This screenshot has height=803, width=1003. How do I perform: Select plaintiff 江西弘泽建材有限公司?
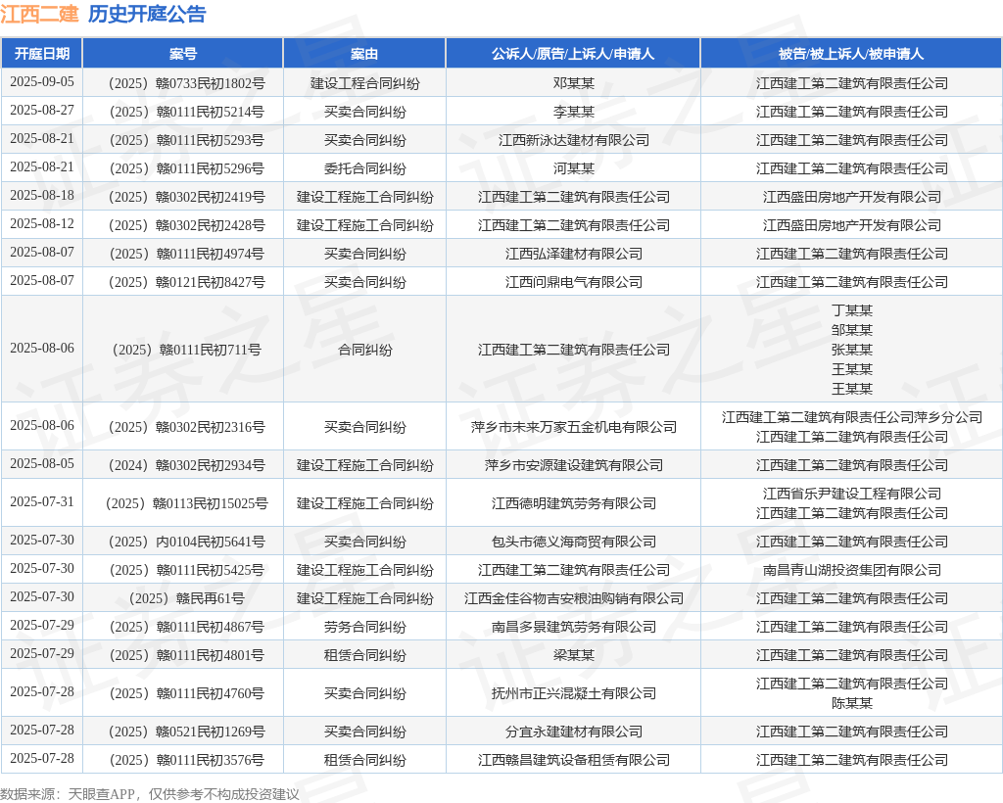[x=574, y=254]
